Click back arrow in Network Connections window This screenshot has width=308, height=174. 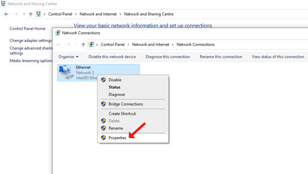tap(59, 45)
